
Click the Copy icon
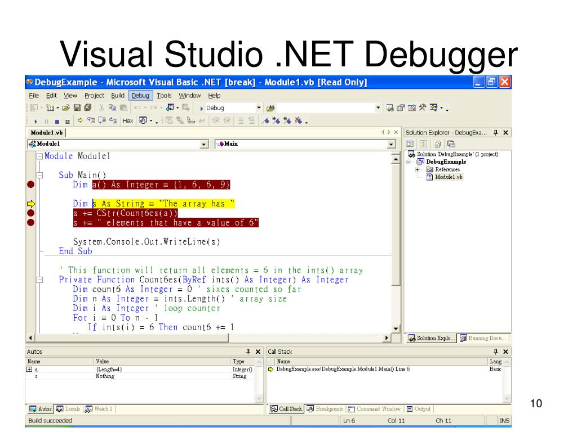tap(112, 107)
